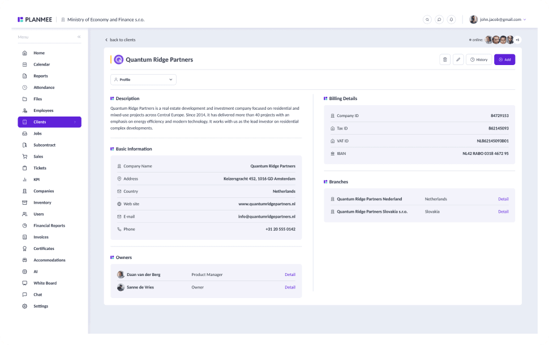Open the White Board menu label
The width and height of the screenshot is (549, 345).
coord(45,283)
